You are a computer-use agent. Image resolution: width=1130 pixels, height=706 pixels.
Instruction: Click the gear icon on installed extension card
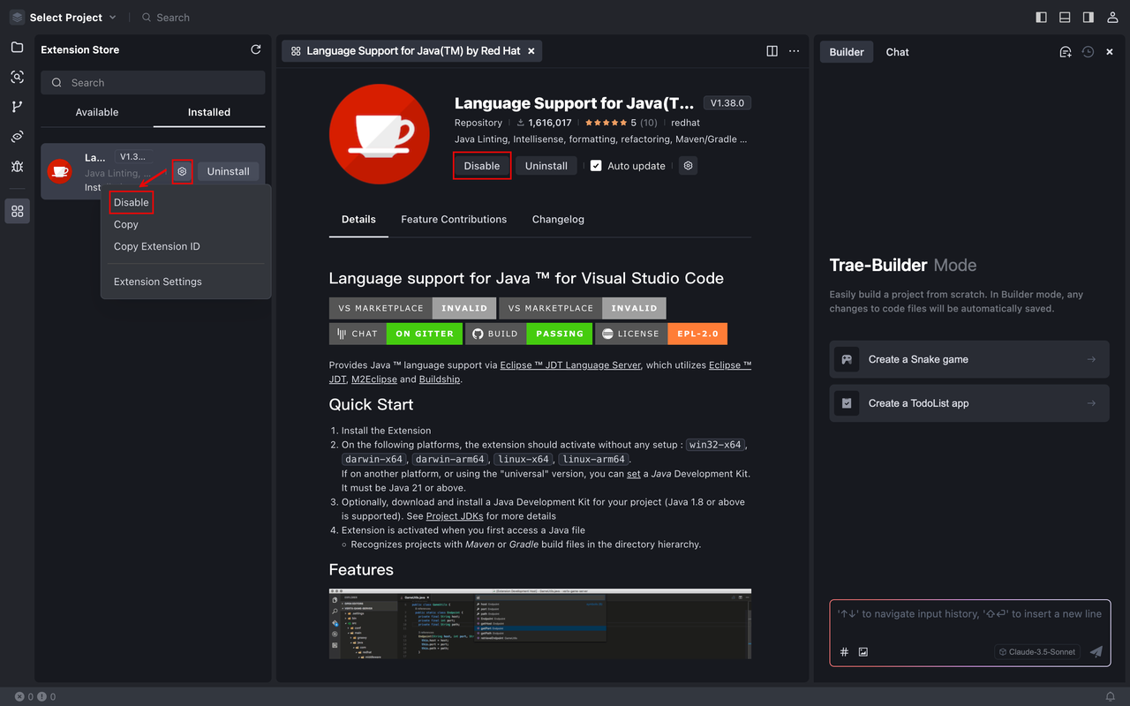(x=182, y=171)
